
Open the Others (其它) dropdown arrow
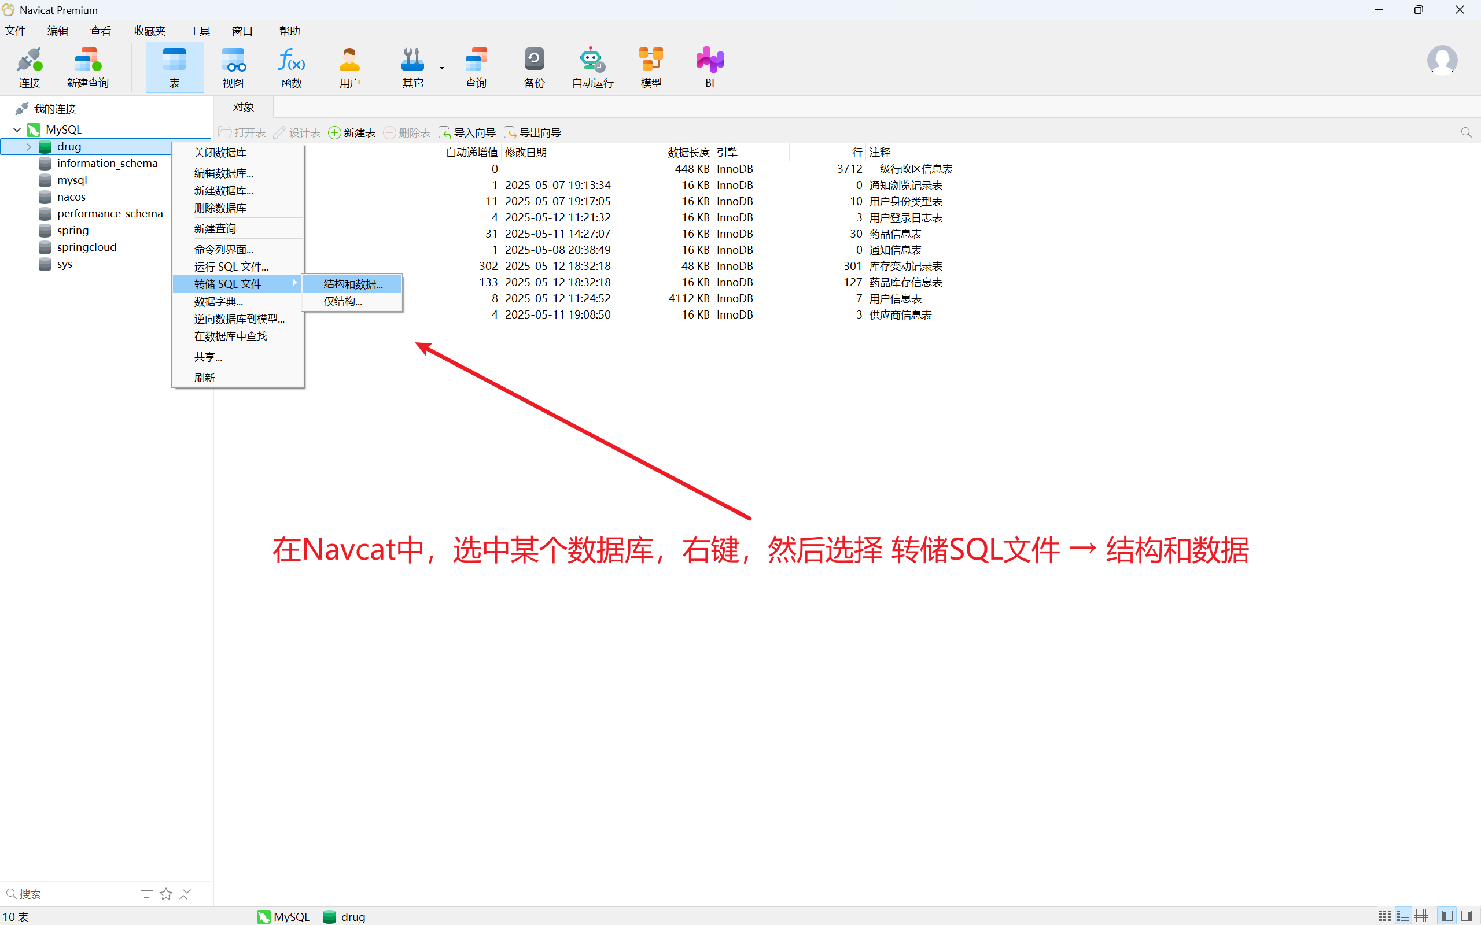[x=442, y=68]
